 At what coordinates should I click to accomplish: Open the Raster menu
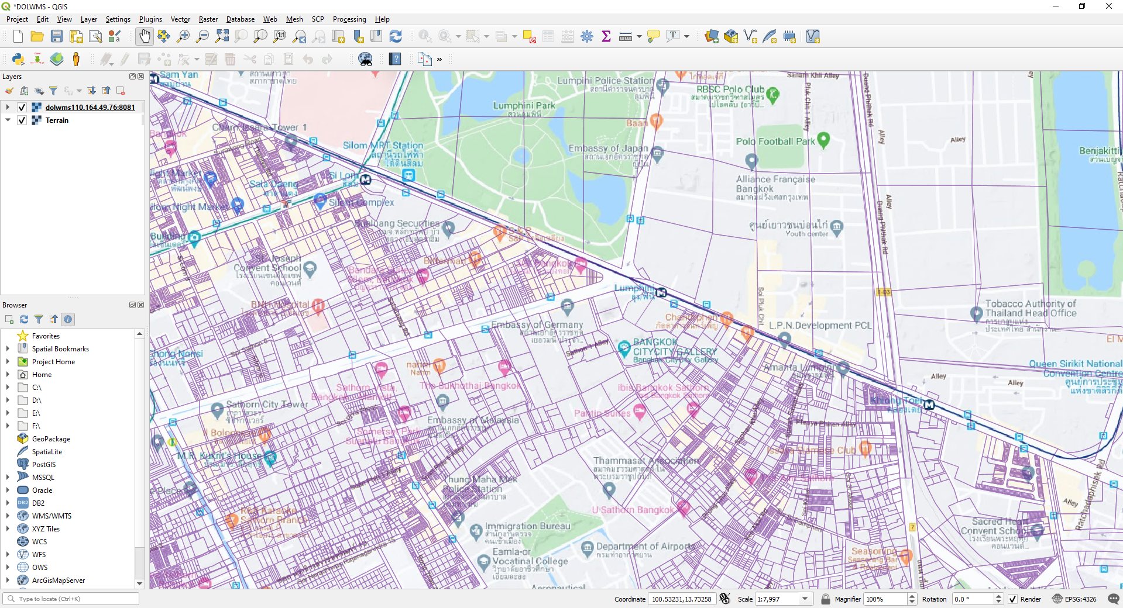pos(208,19)
